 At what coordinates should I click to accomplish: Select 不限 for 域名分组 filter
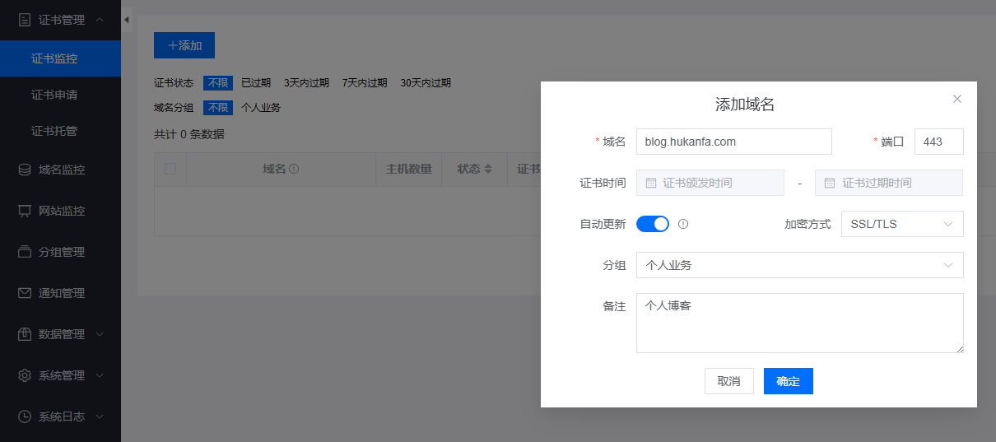click(218, 108)
